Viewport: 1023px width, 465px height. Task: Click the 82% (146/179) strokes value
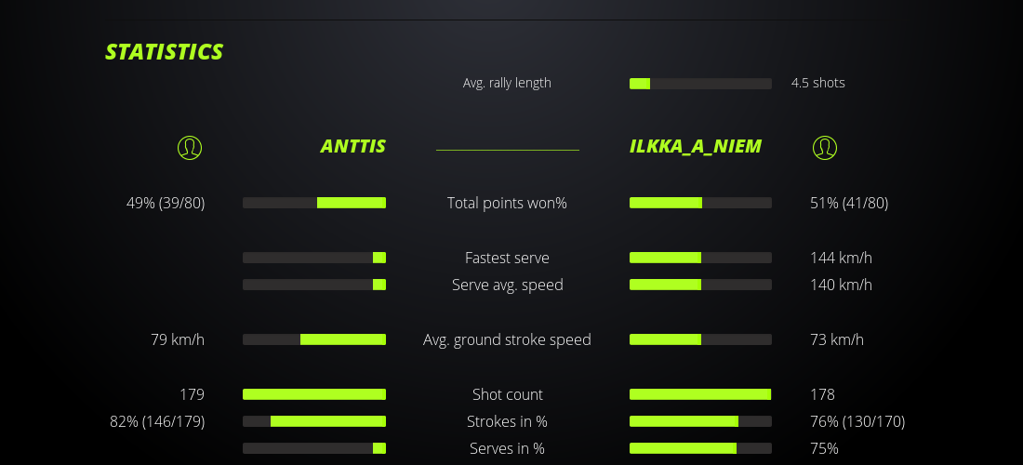click(x=157, y=421)
